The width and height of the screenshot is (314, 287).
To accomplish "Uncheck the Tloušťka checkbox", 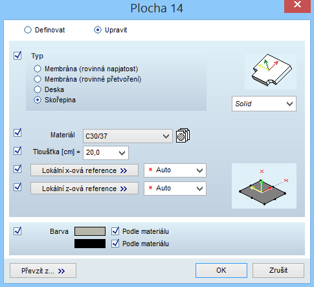I will pyautogui.click(x=17, y=150).
